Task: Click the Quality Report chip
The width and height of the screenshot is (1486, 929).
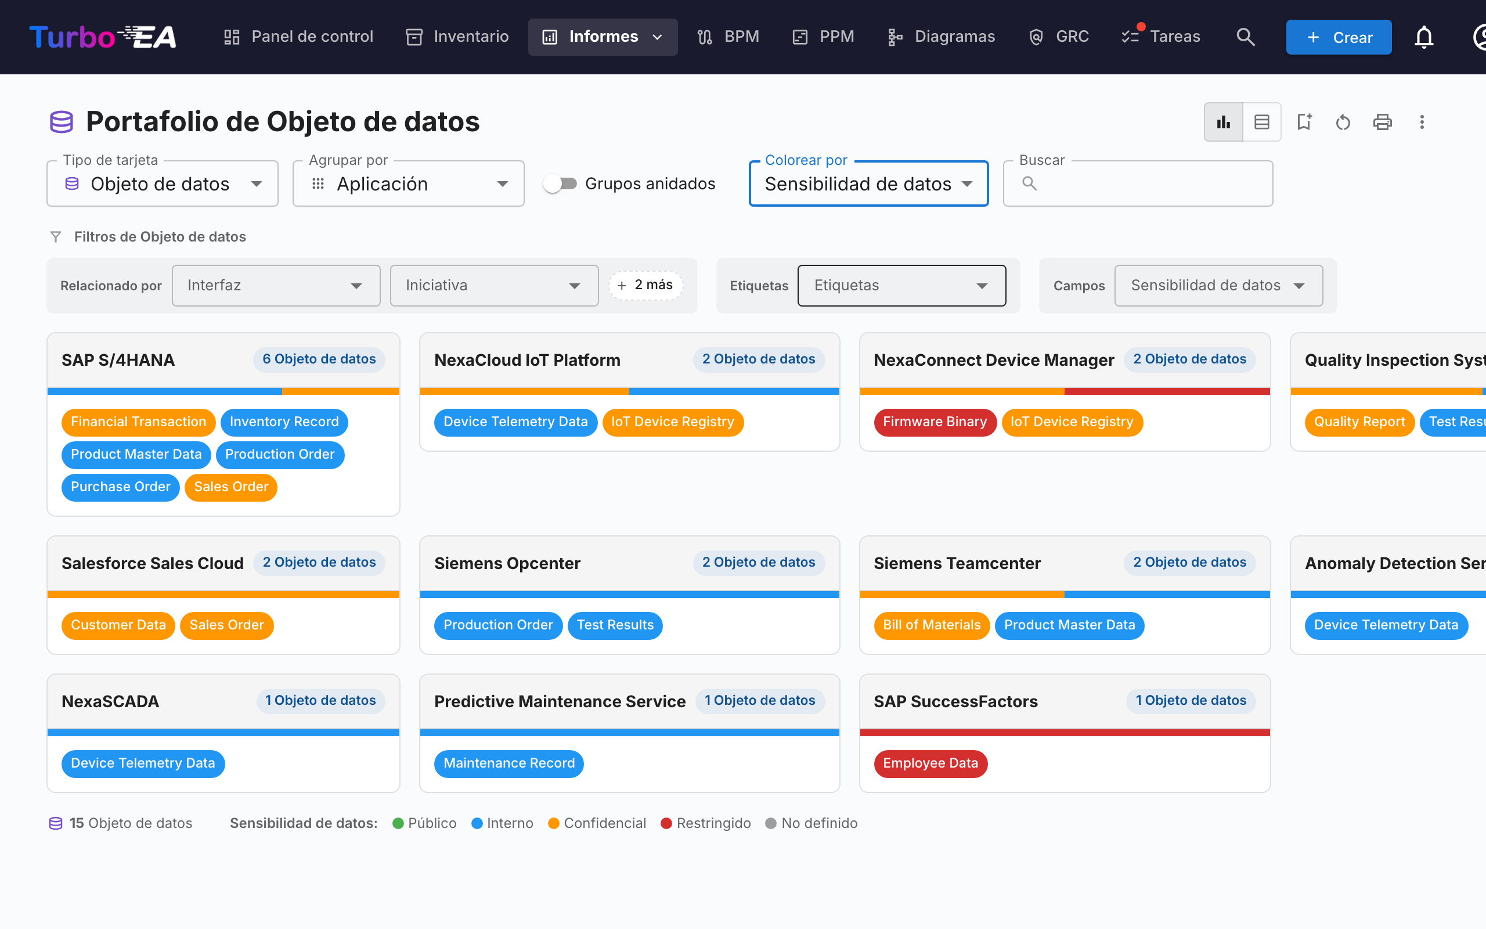Action: click(1359, 422)
